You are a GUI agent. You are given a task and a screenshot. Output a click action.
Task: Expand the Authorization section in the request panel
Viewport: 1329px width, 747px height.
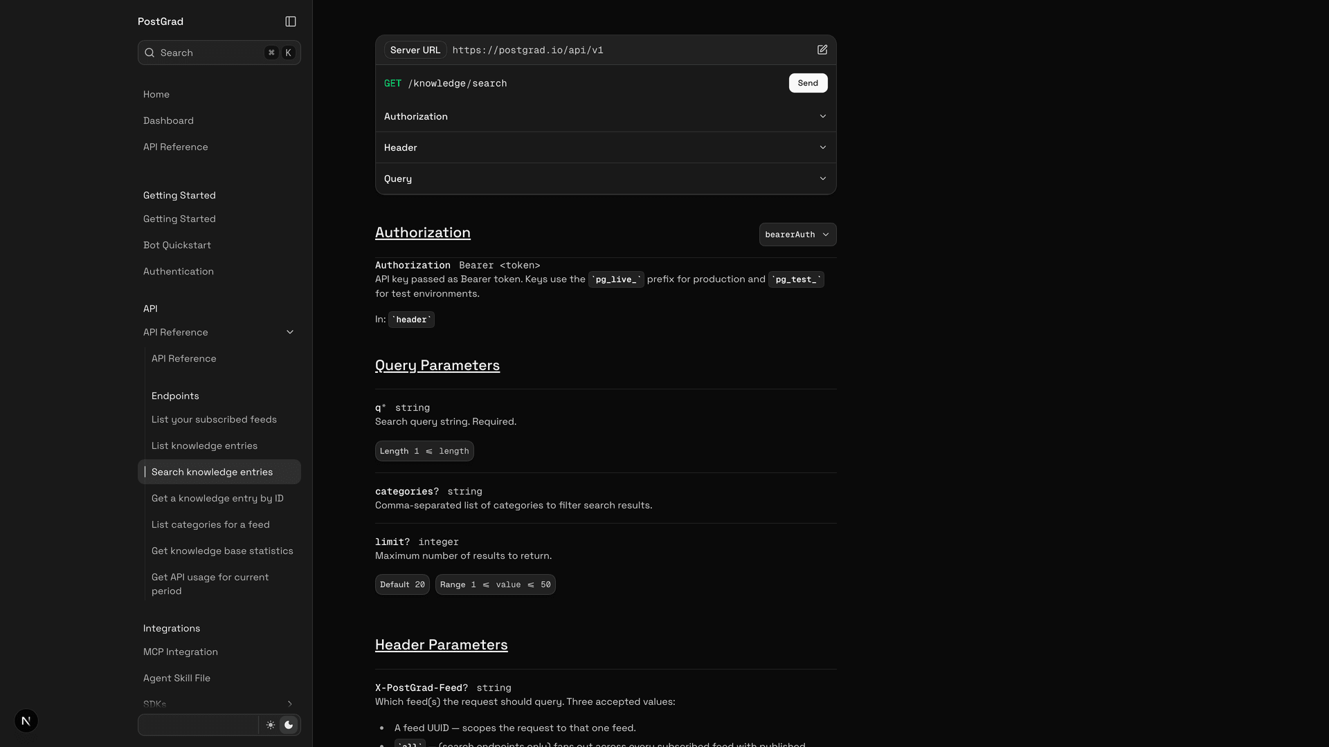point(606,116)
